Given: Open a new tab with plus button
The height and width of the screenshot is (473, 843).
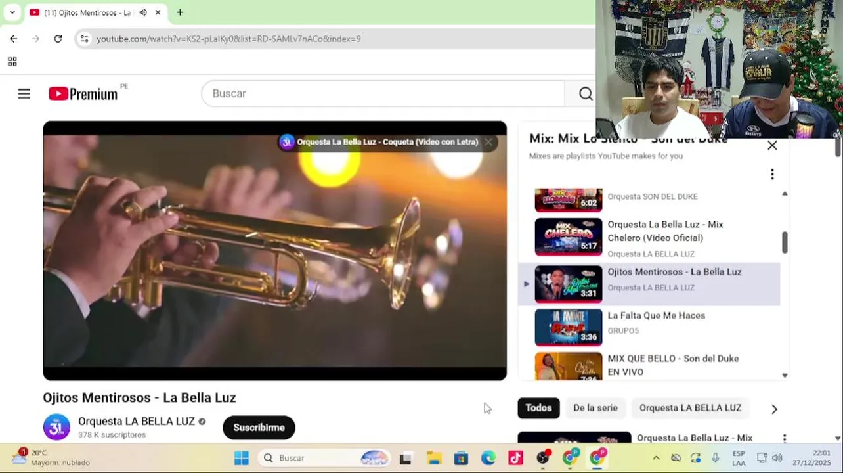Looking at the screenshot, I should pyautogui.click(x=180, y=12).
